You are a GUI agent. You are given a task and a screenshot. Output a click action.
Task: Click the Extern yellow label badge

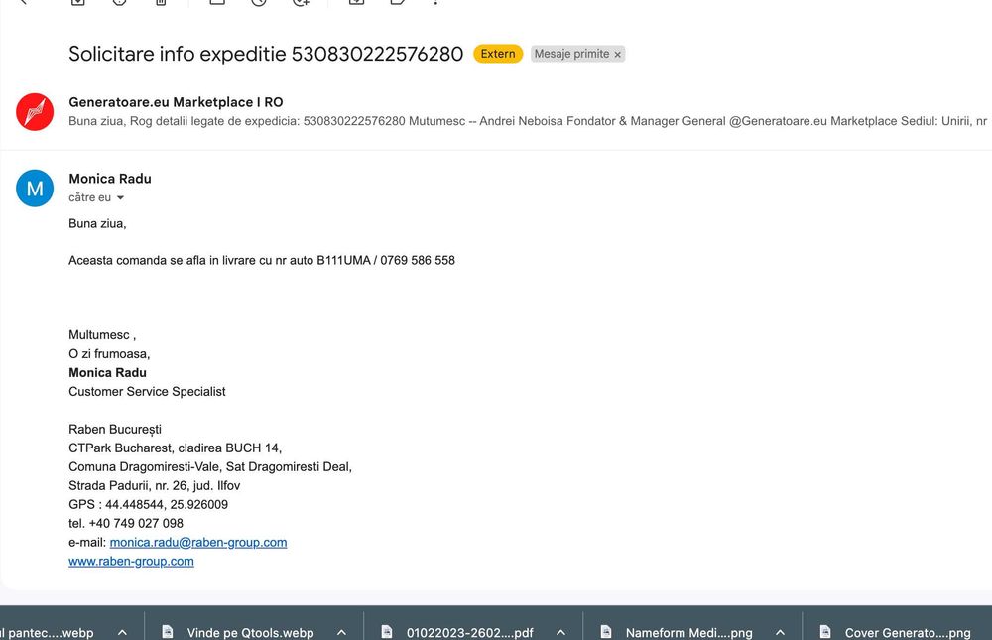click(x=498, y=54)
